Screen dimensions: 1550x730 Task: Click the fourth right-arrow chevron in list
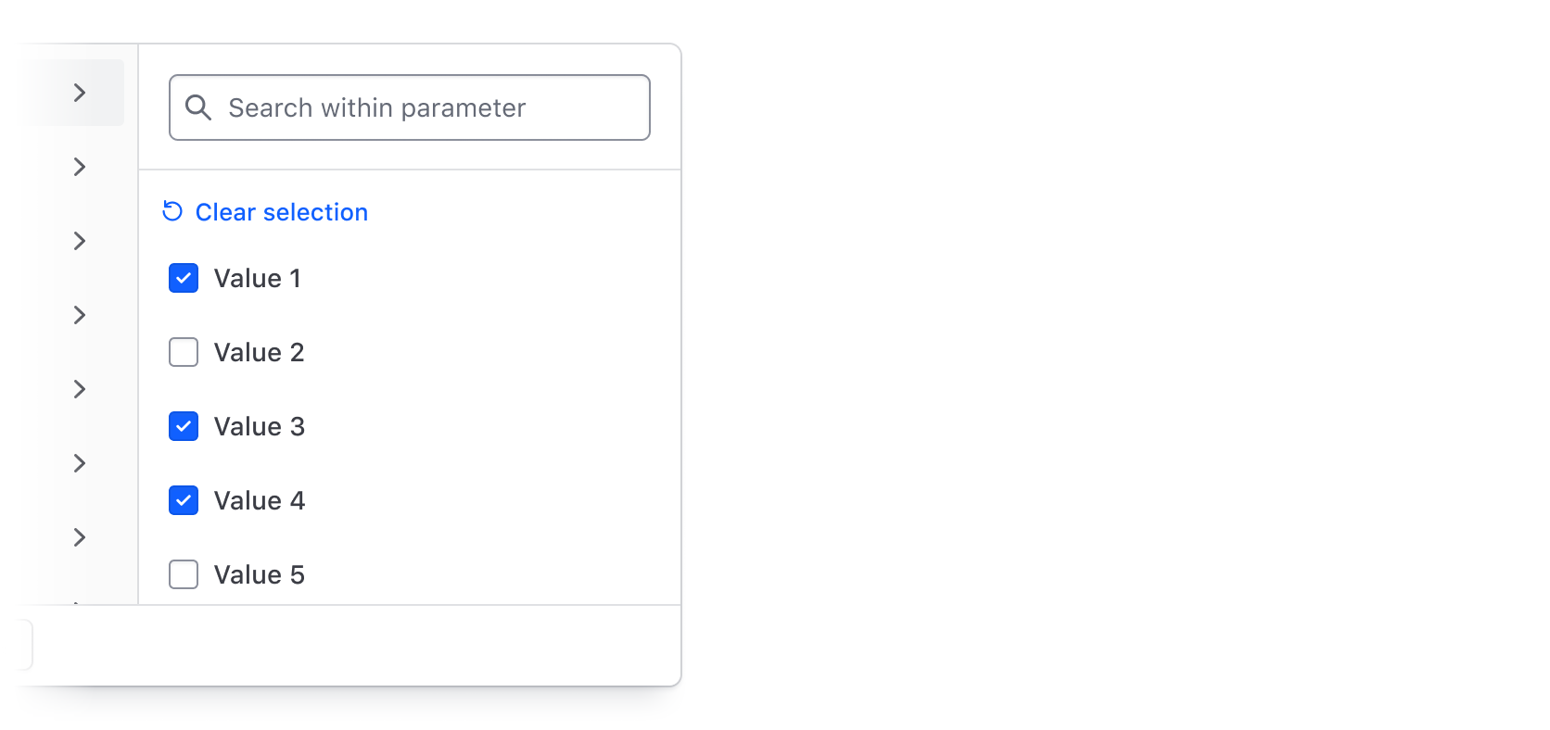coord(80,315)
